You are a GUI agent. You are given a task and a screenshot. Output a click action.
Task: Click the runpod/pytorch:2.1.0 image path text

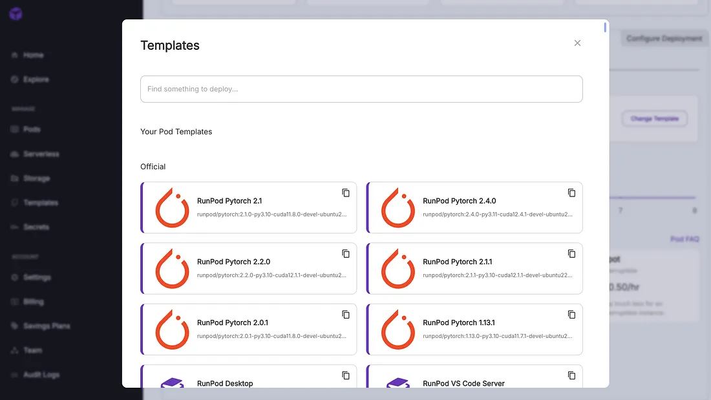pyautogui.click(x=271, y=215)
